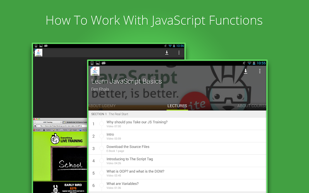Click the file URL address field in the browser
Image resolution: width=309 pixels, height=193 pixels.
tap(63, 126)
